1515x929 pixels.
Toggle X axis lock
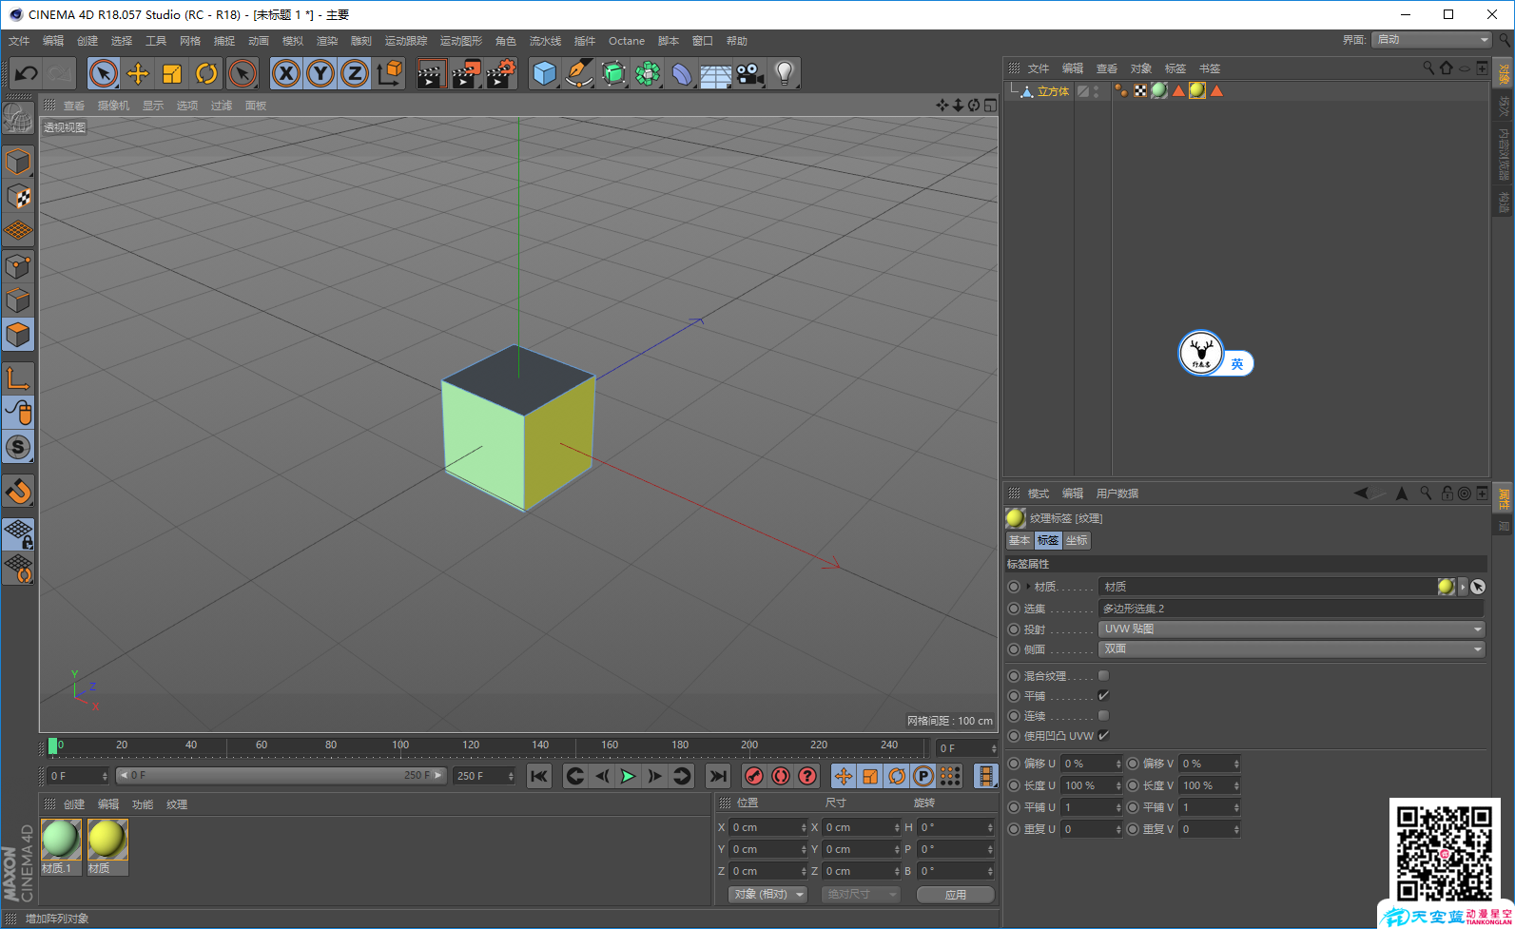click(286, 73)
